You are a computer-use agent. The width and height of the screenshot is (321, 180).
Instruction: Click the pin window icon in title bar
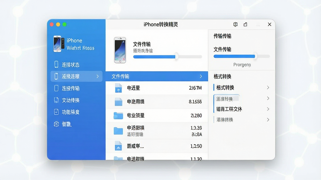tap(235, 24)
